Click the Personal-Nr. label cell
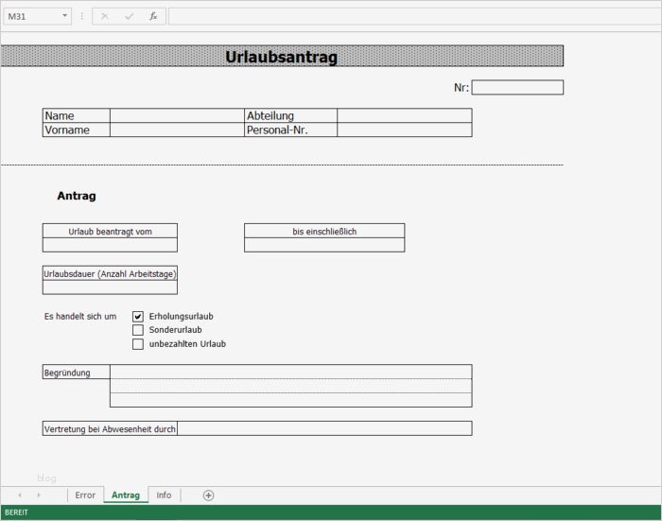Image resolution: width=662 pixels, height=521 pixels. 291,130
